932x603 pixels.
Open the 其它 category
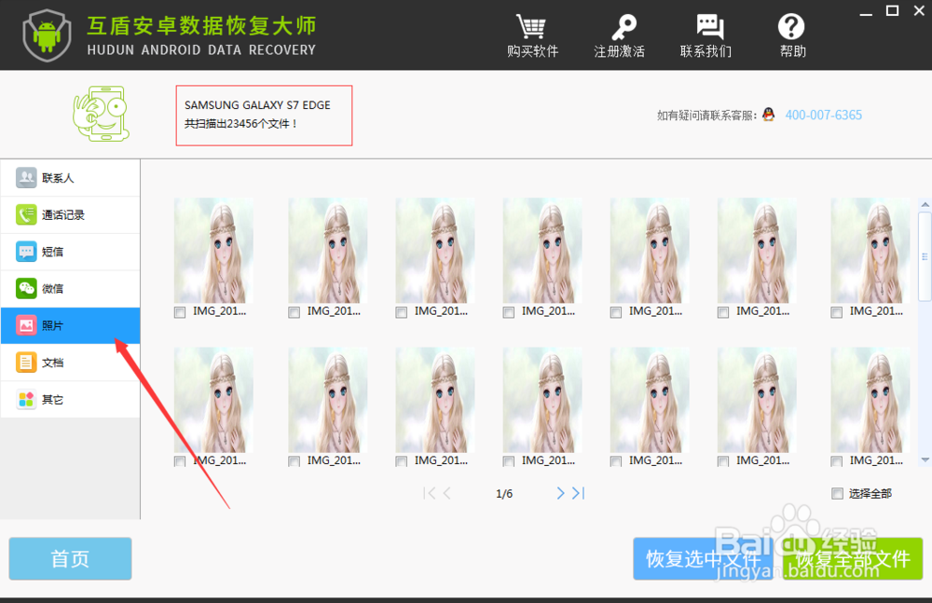point(70,399)
